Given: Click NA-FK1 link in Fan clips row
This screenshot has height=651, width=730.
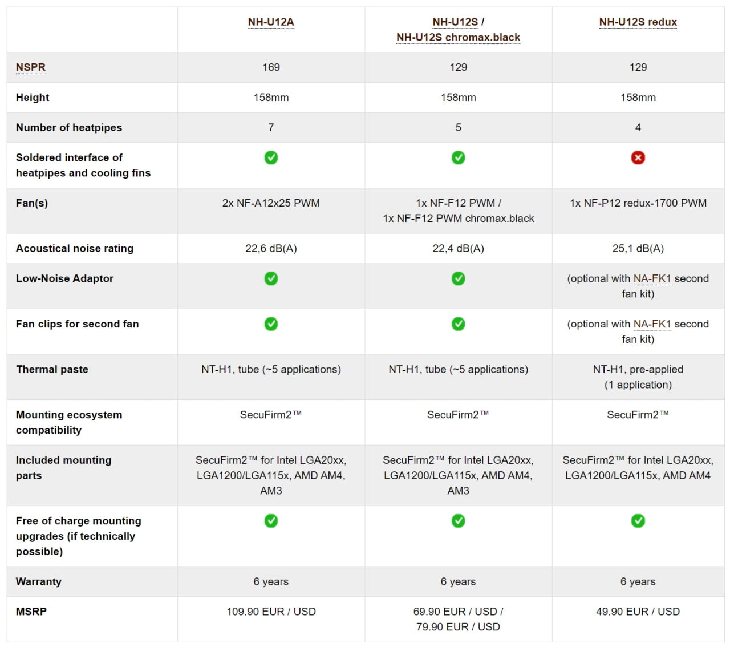Looking at the screenshot, I should [x=652, y=324].
